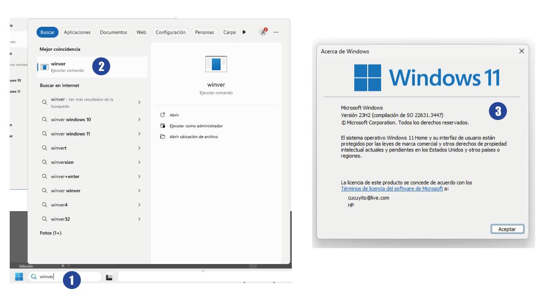The width and height of the screenshot is (555, 300).
Task: Switch to the Aplicaciones filter tab
Action: 77,32
